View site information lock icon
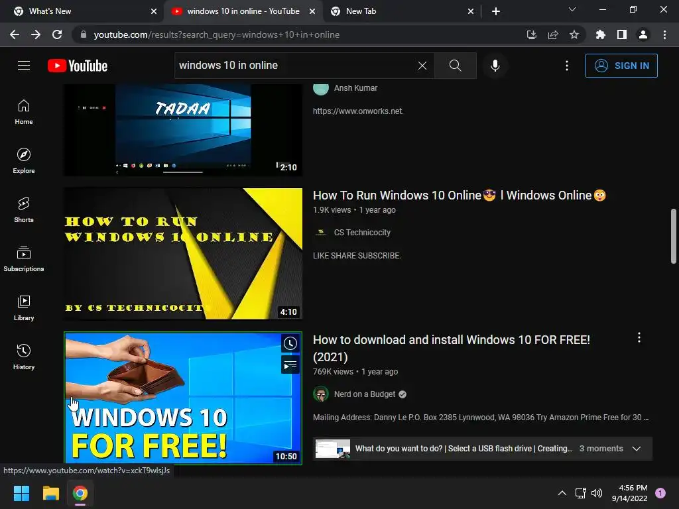Image resolution: width=679 pixels, height=509 pixels. point(84,34)
